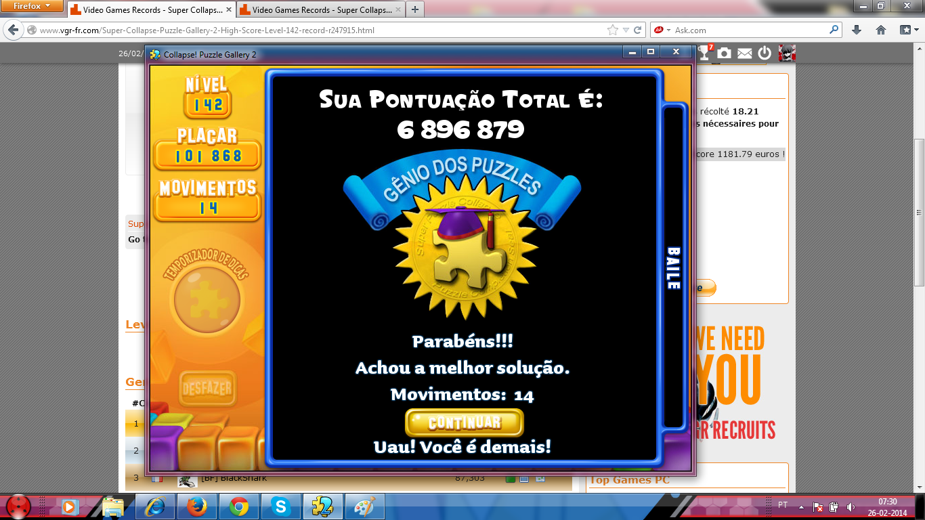
Task: Open the Firefox application menu dropdown
Action: 31,6
